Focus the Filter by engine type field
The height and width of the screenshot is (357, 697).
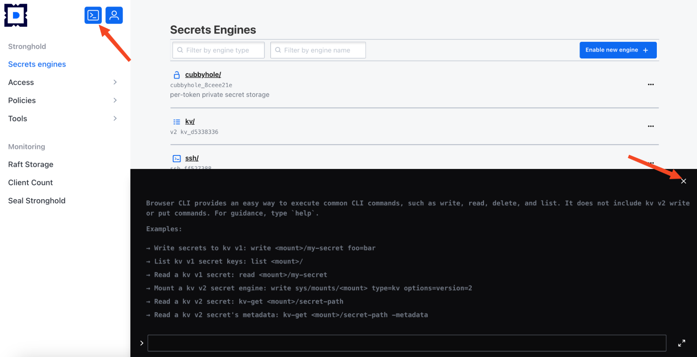pyautogui.click(x=219, y=50)
